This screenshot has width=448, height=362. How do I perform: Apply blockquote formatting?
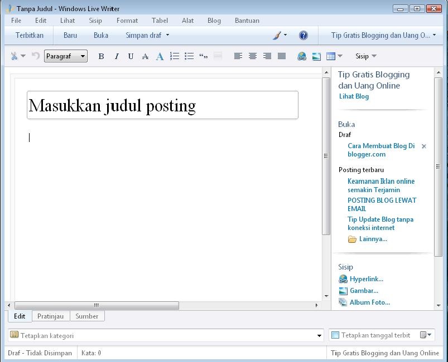pos(204,56)
